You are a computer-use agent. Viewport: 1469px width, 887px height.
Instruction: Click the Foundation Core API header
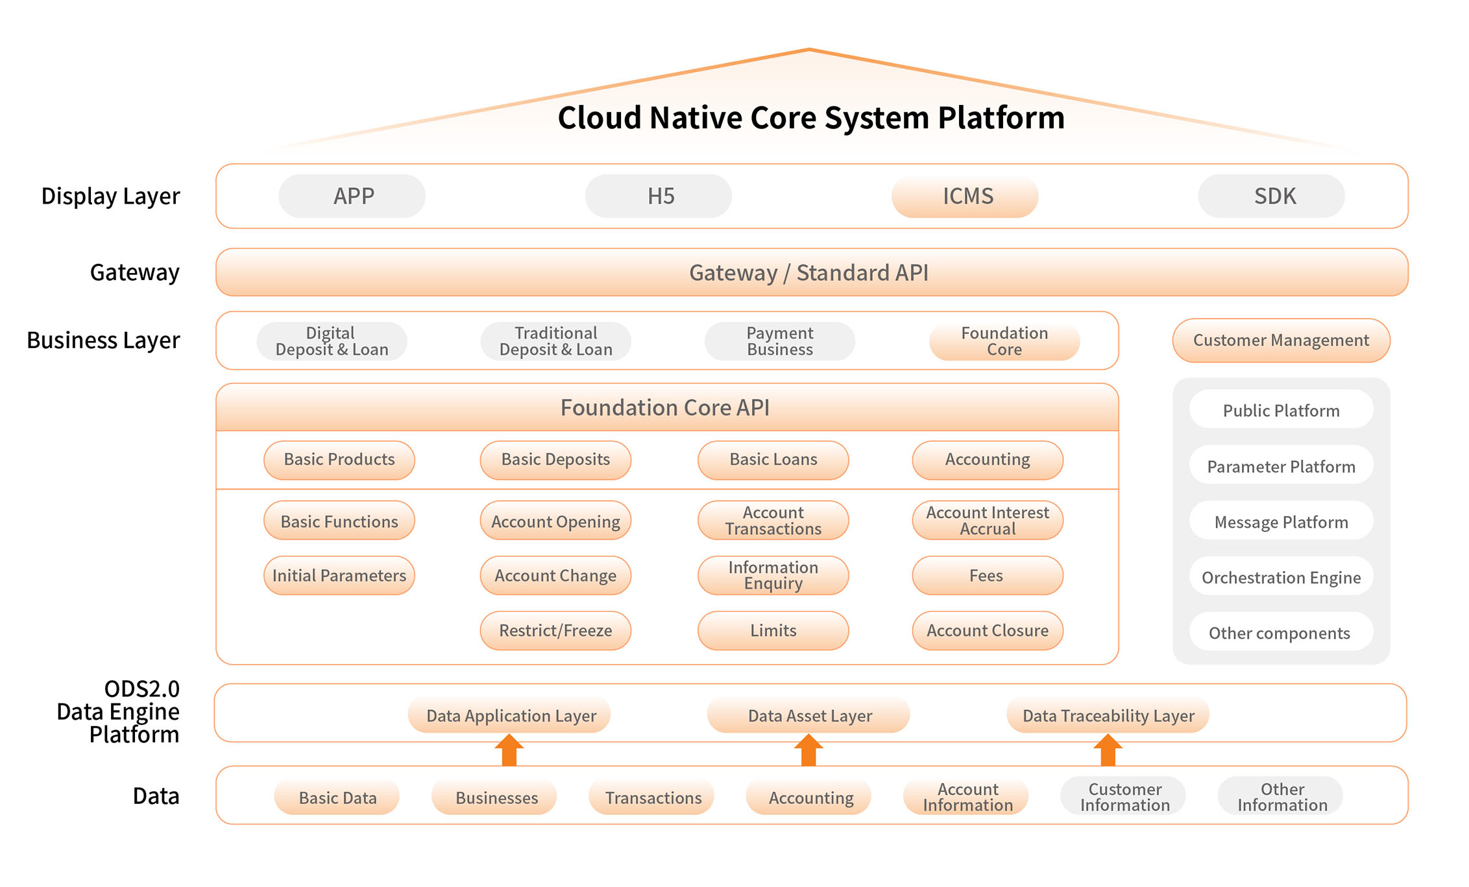point(666,407)
